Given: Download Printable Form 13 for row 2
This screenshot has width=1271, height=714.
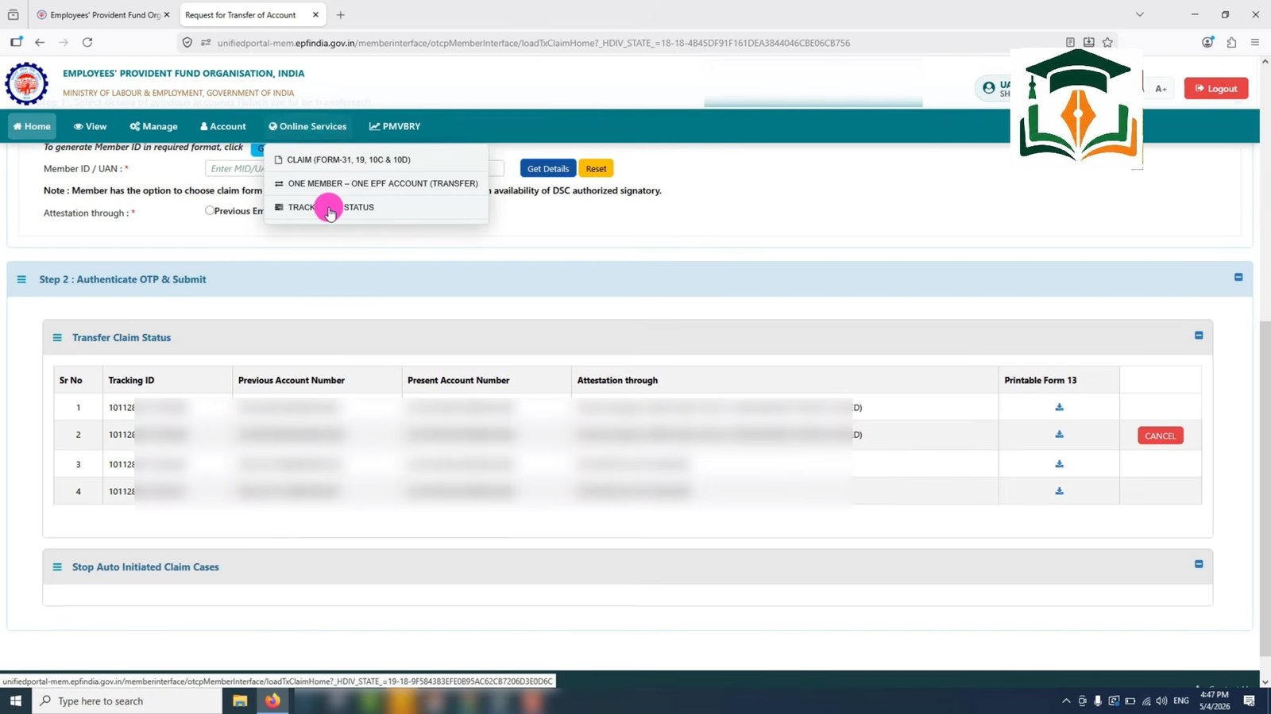Looking at the screenshot, I should [1059, 435].
